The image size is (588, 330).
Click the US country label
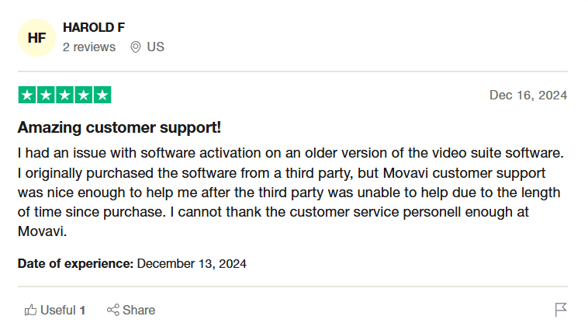155,47
